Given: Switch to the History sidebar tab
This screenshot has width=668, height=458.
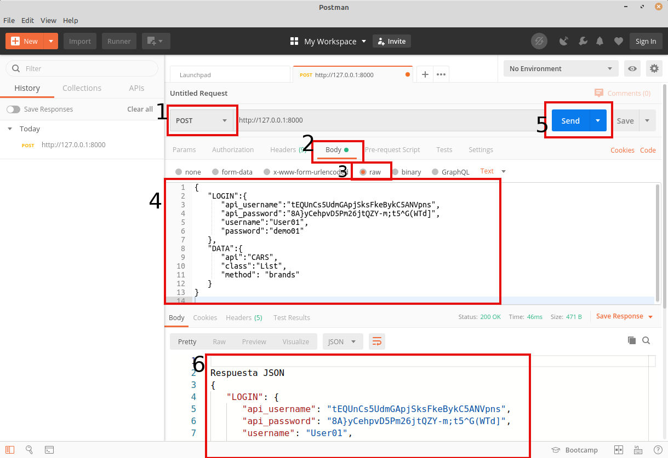Looking at the screenshot, I should (x=27, y=88).
